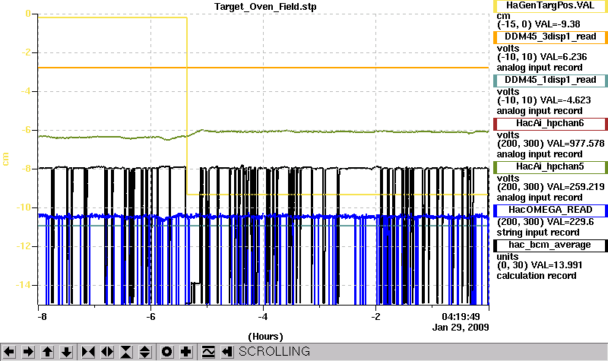
Task: Click the VAL=-9.38 reading in legend
Action: (557, 24)
